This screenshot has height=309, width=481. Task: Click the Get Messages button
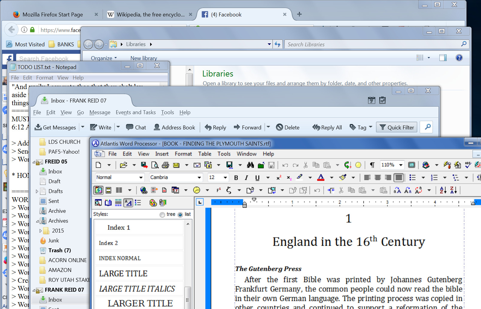tap(55, 128)
